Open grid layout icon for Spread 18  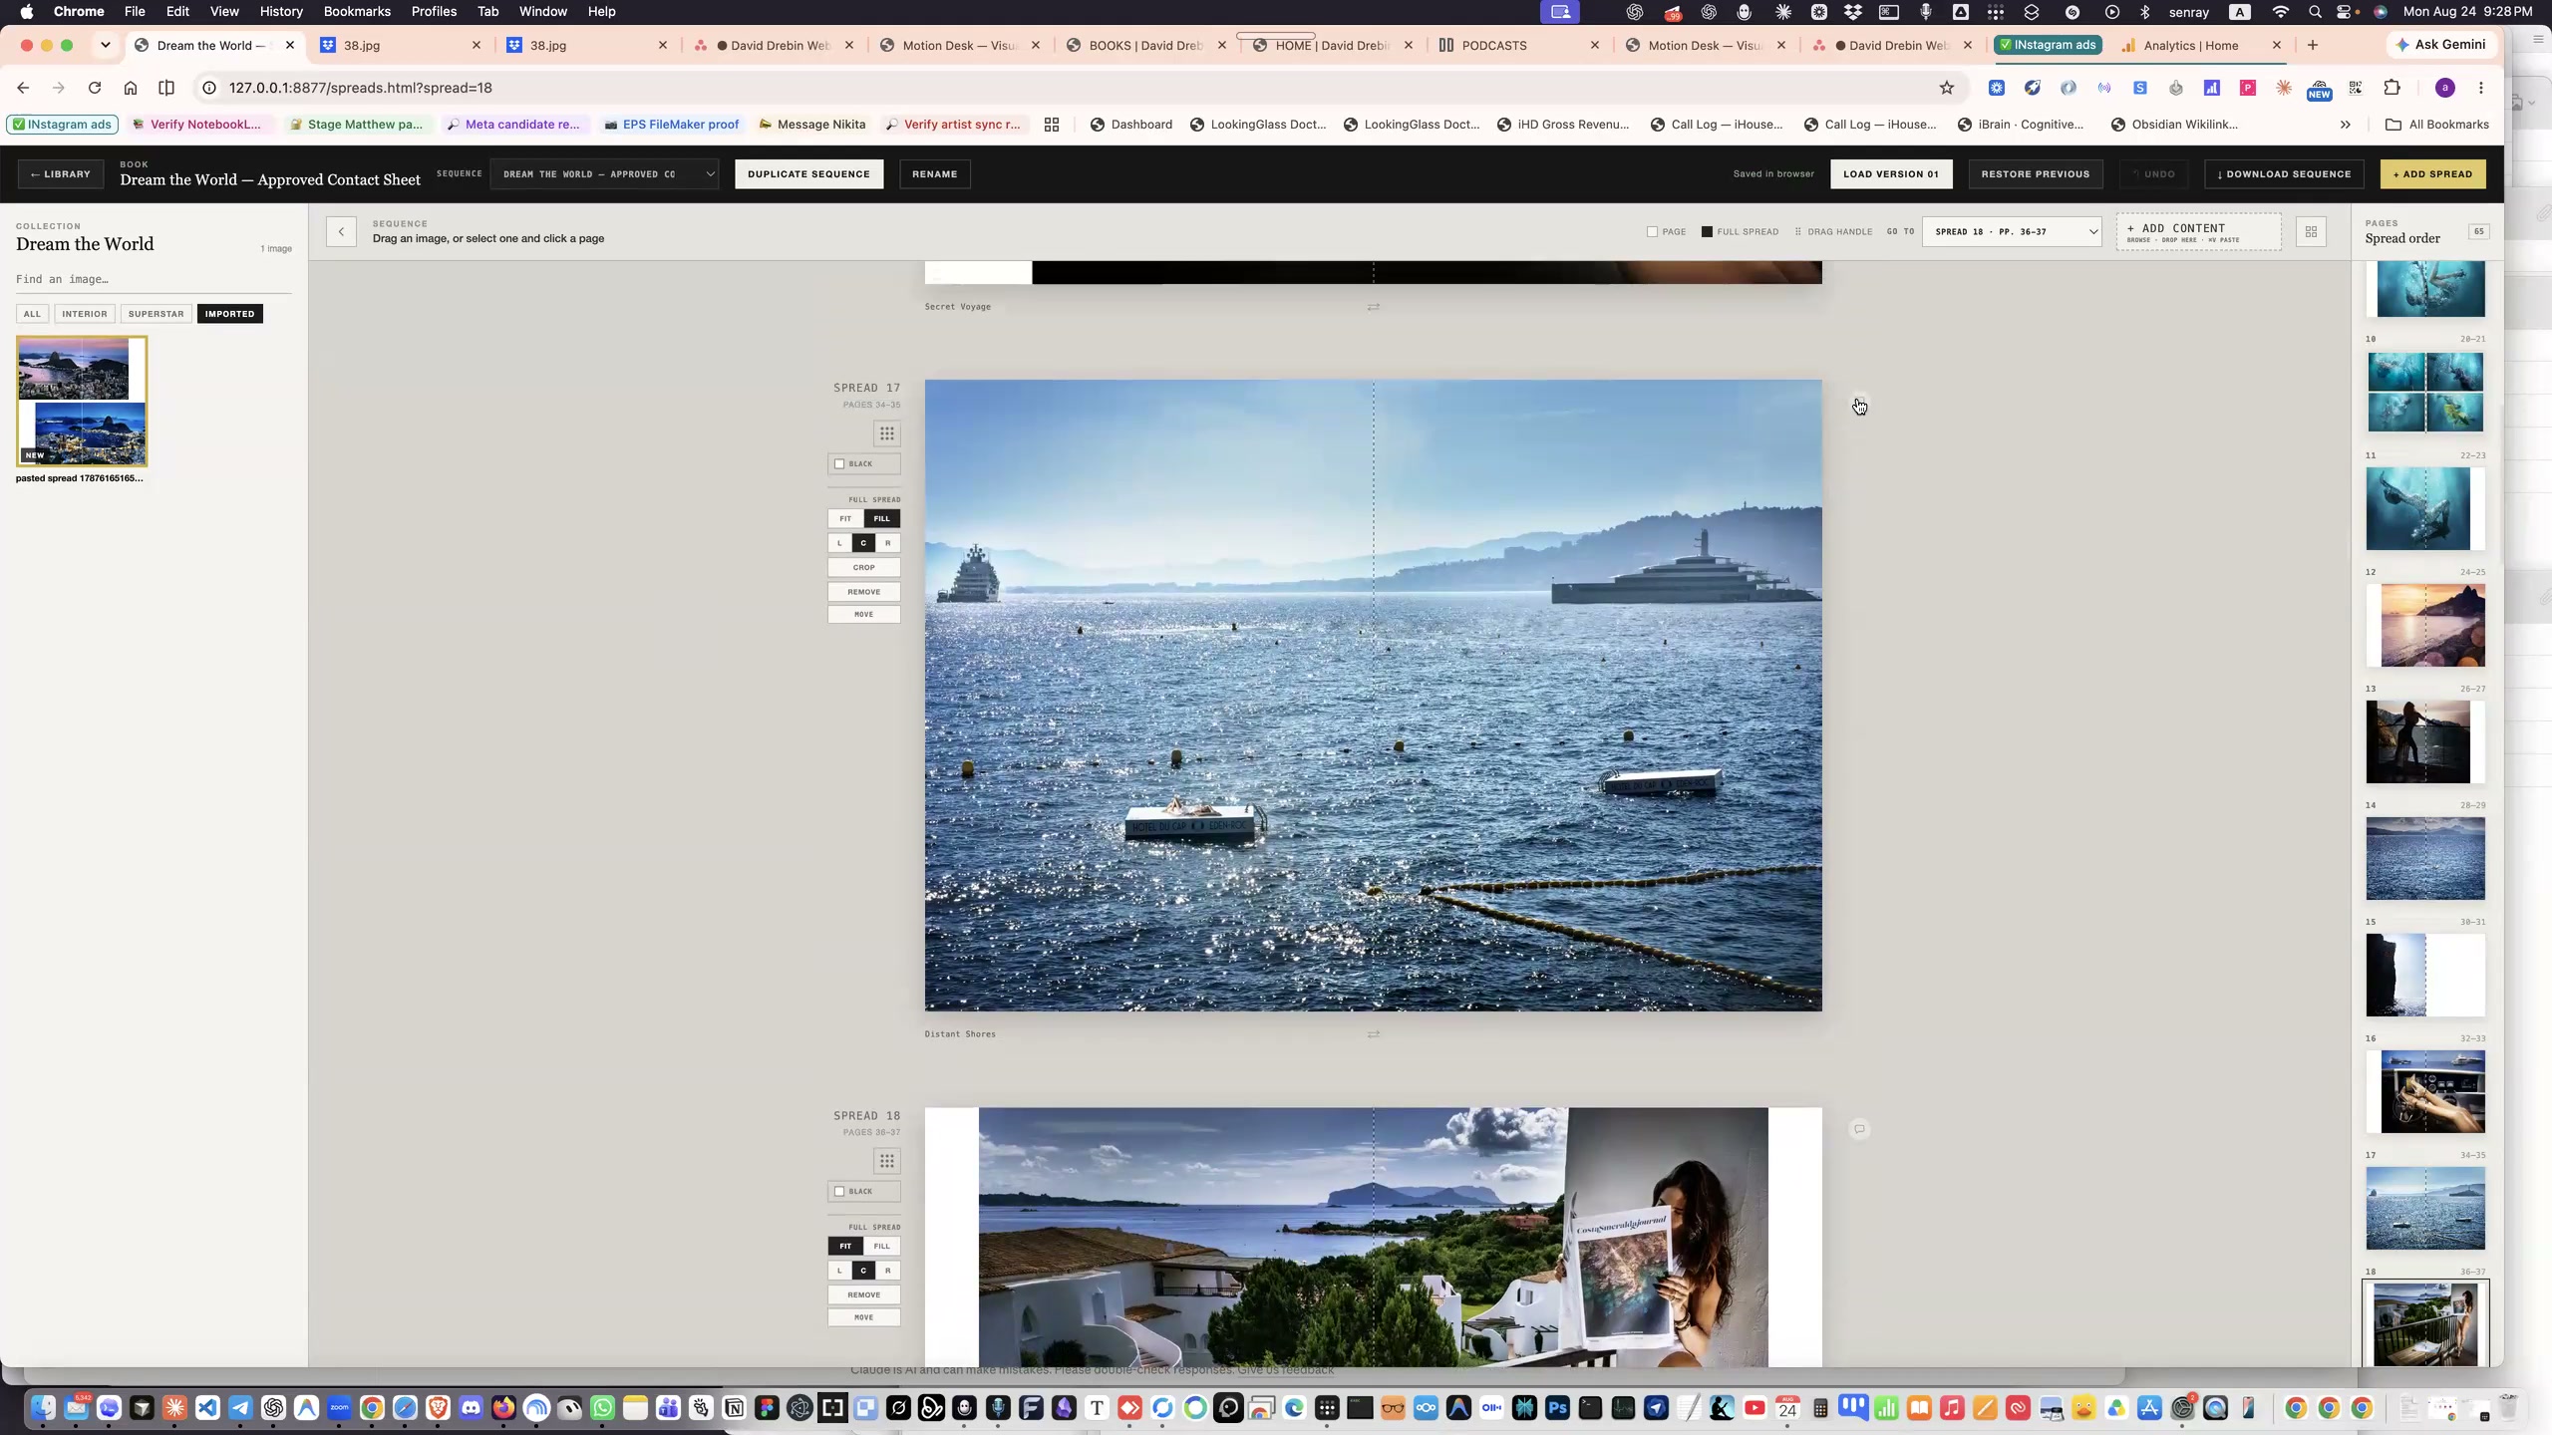tap(886, 1161)
